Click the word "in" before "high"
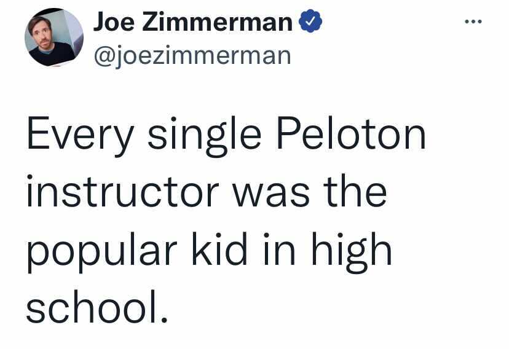The height and width of the screenshot is (349, 509). click(x=279, y=249)
